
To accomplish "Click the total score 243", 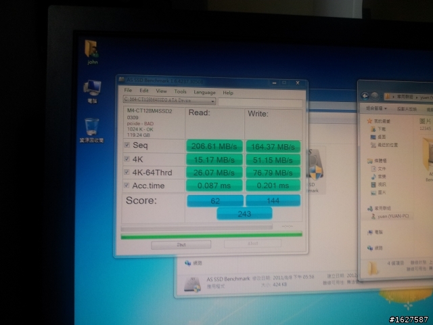I will [x=244, y=214].
